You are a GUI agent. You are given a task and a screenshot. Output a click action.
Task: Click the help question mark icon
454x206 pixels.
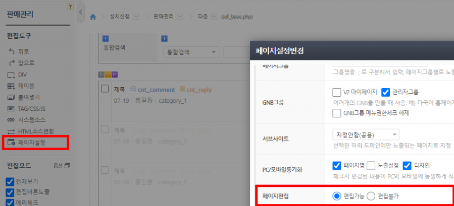pyautogui.click(x=70, y=7)
